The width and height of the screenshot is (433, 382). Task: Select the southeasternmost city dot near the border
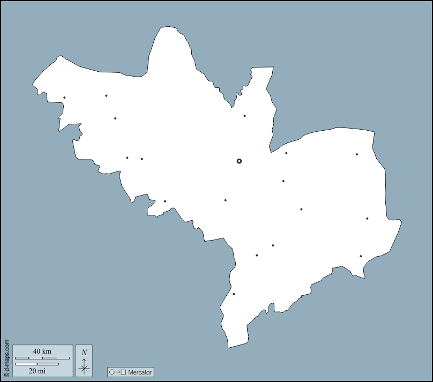tap(361, 256)
